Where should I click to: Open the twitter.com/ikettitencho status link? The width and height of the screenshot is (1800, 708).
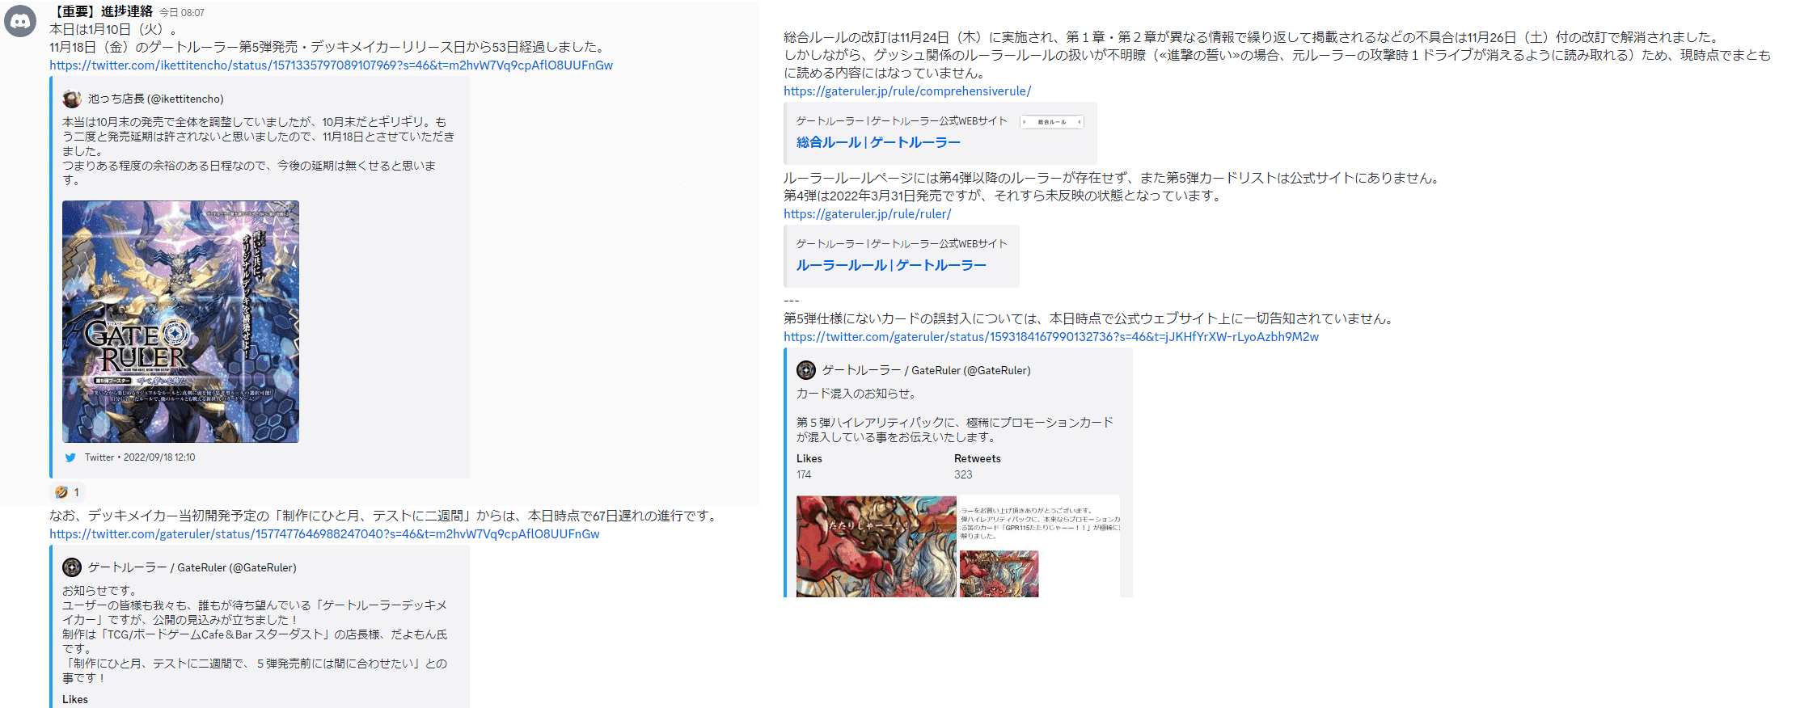point(331,65)
